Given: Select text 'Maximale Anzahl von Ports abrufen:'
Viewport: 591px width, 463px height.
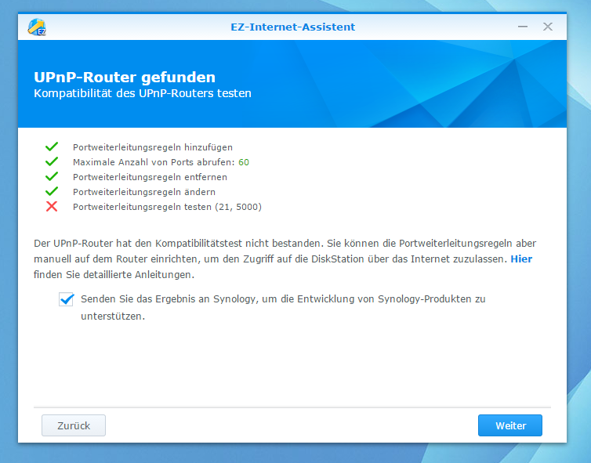Looking at the screenshot, I should click(154, 162).
